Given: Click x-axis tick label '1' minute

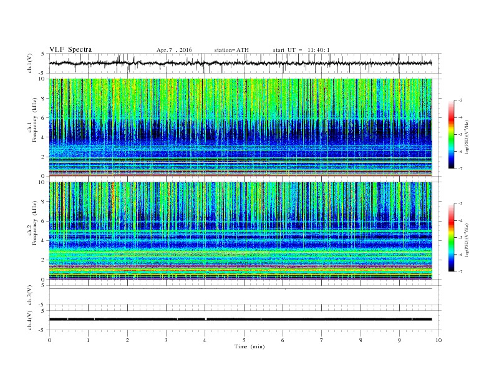Looking at the screenshot, I should point(88,340).
